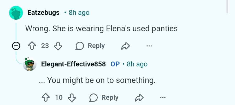The width and height of the screenshot is (235, 105).
Task: Click the Elegant-Effective858 avatar icon
Action: click(x=30, y=64)
